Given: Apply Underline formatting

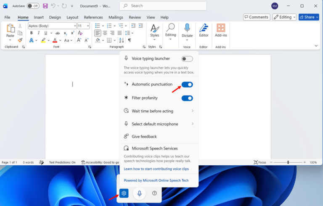Looking at the screenshot, I should pyautogui.click(x=46, y=33).
